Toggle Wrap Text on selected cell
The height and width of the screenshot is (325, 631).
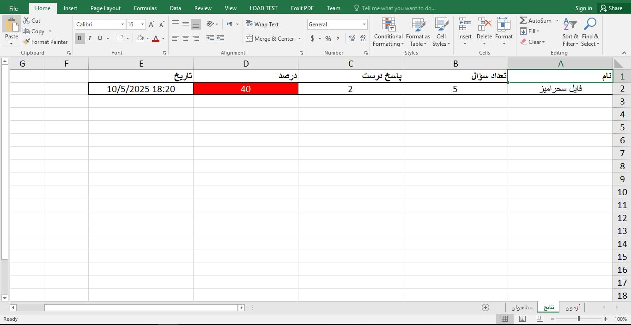point(262,25)
